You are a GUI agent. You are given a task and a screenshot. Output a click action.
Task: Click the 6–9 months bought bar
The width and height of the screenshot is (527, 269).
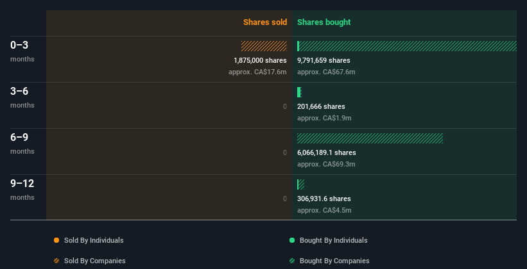pos(370,138)
